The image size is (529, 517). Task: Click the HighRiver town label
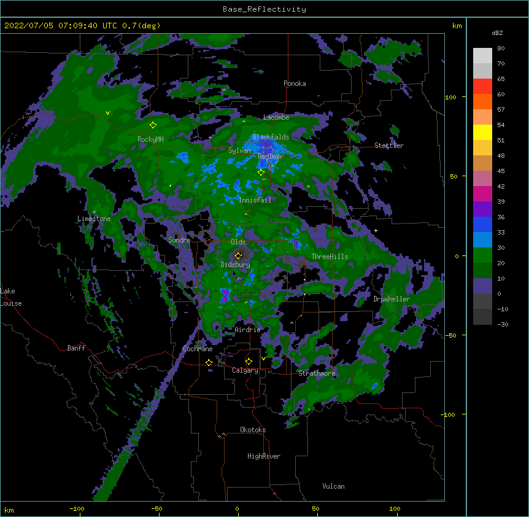tap(264, 456)
